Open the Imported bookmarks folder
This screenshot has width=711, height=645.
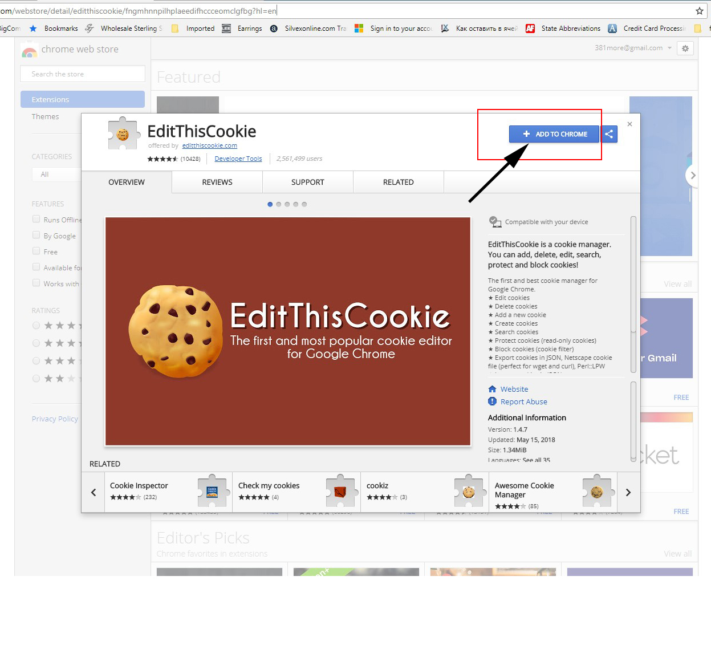click(x=193, y=29)
